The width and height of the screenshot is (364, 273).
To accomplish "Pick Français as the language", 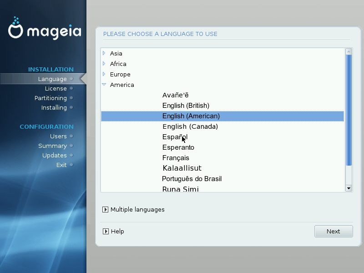I will (176, 158).
